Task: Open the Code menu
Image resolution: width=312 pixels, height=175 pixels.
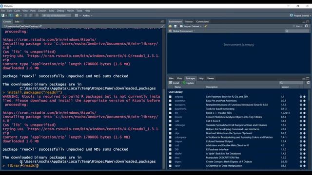Action: click(17, 11)
